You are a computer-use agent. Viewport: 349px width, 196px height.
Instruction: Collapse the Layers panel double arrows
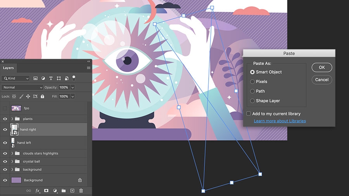point(88,61)
